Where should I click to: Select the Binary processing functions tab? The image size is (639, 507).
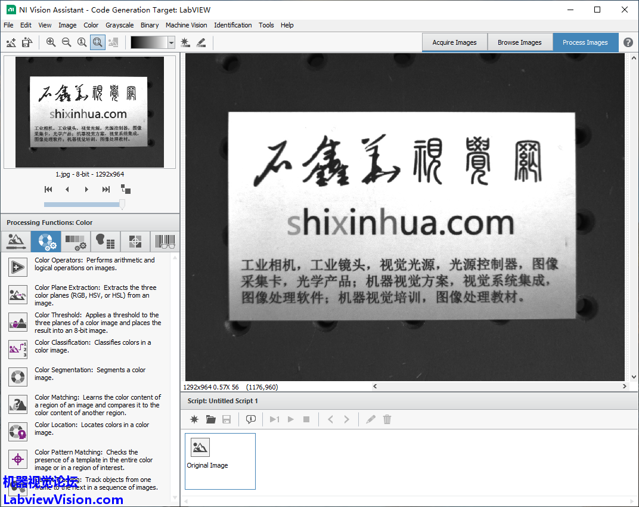[x=105, y=241]
